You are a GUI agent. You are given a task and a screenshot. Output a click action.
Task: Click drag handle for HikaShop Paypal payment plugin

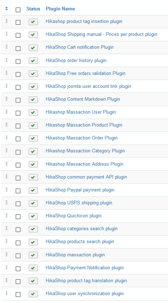tap(6, 189)
